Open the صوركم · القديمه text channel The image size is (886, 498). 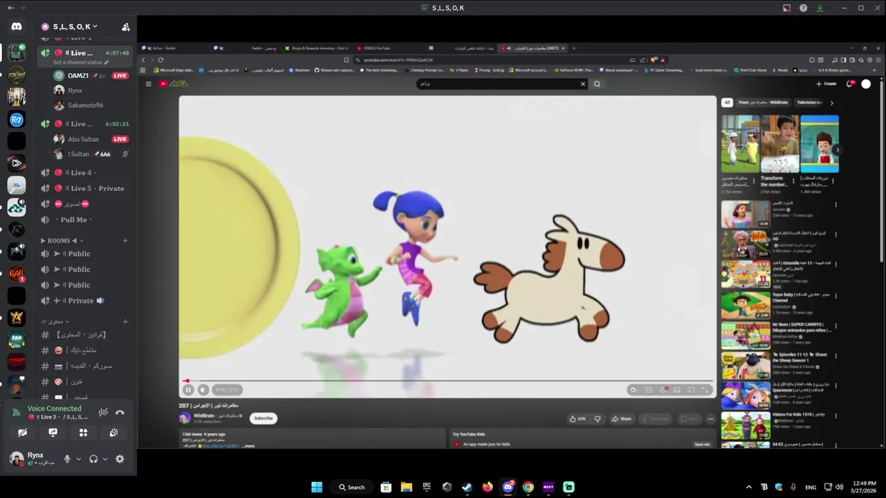click(85, 366)
